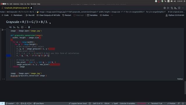
Task: Click the Grayscale formula markdown heading
Action: point(27,22)
